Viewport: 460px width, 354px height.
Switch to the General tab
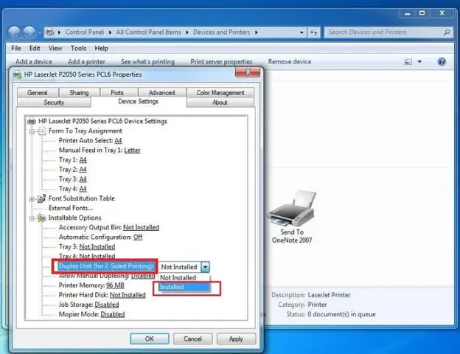pyautogui.click(x=38, y=92)
